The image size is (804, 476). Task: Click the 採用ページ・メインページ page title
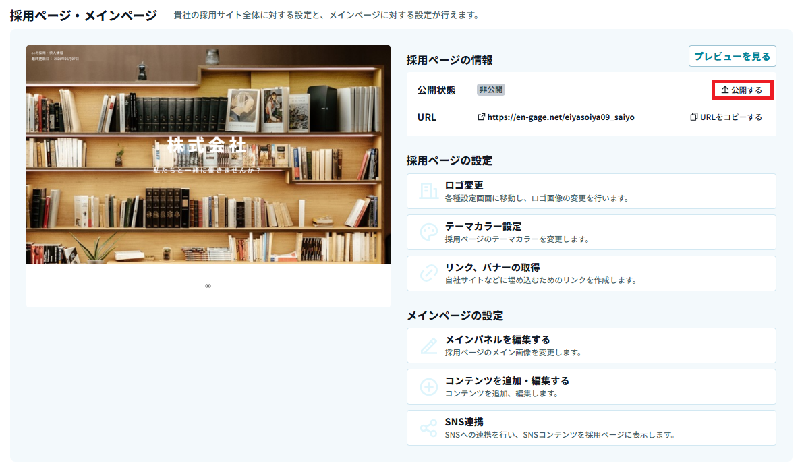point(84,16)
